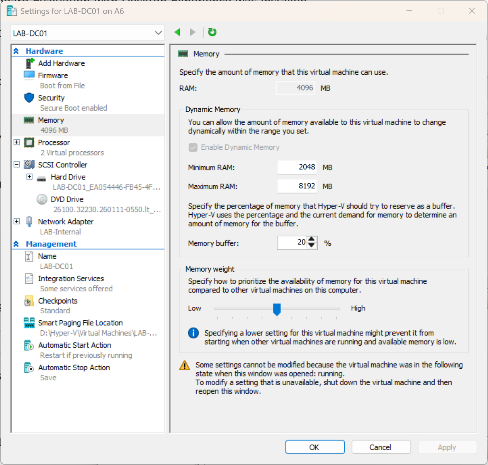Screen dimensions: 488x465
Task: Click 'LAB-Internal' network text
Action: 61,232
